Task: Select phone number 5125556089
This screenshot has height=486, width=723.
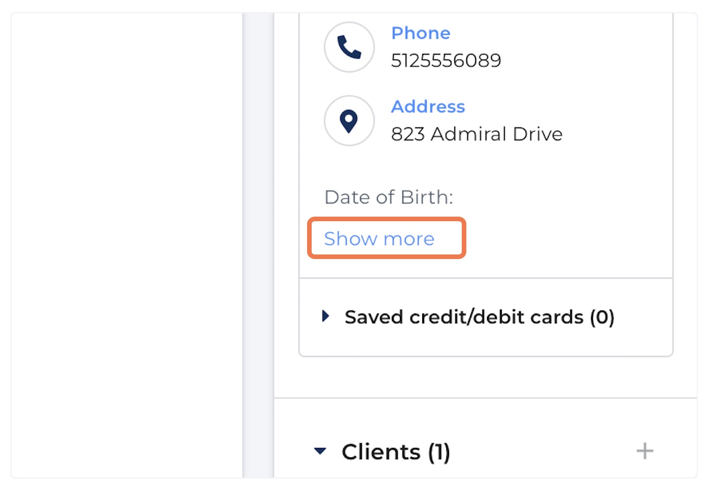Action: point(446,60)
